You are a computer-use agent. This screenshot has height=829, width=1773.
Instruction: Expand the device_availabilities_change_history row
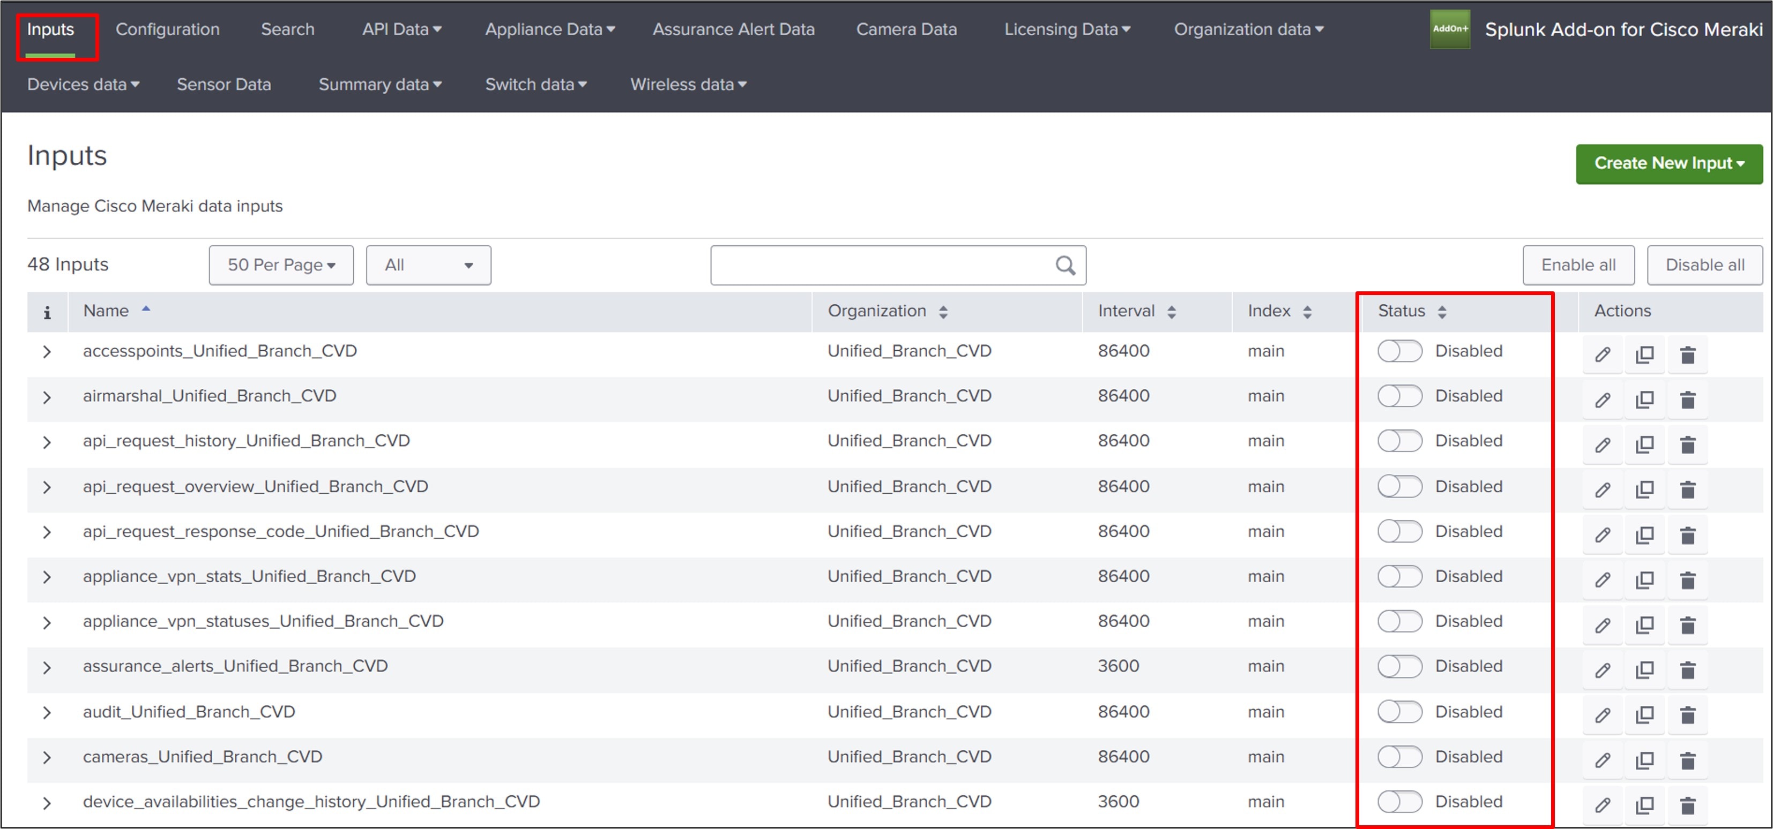47,803
